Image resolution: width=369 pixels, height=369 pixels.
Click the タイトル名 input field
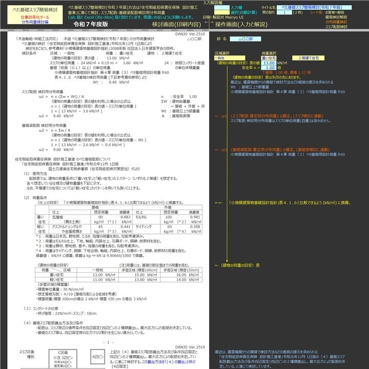coord(314,8)
